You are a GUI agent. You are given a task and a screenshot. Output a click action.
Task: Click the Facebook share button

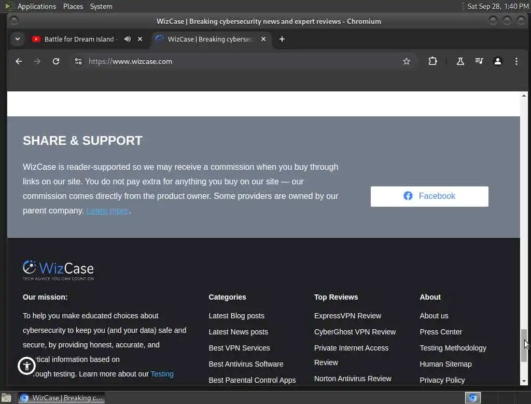[x=429, y=196]
